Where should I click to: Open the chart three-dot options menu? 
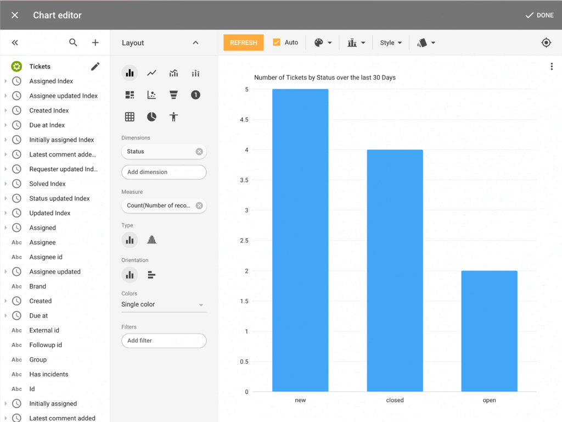point(552,66)
